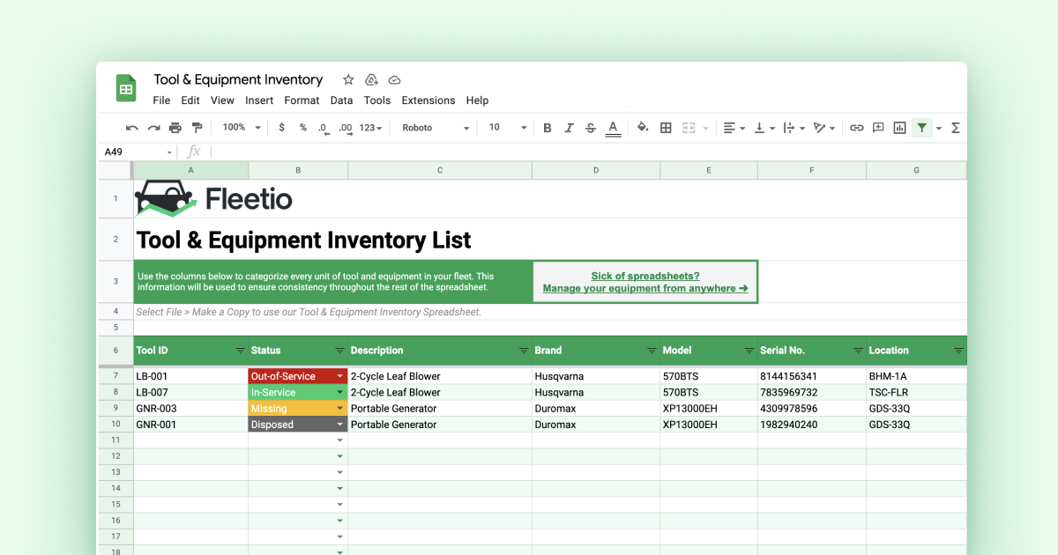Click the Google Sheets home icon

tap(126, 88)
